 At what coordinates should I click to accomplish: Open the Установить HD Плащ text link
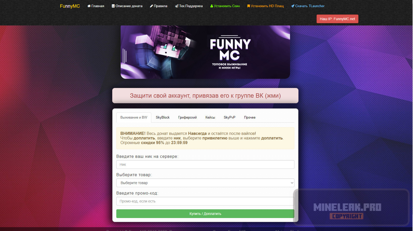pyautogui.click(x=267, y=6)
